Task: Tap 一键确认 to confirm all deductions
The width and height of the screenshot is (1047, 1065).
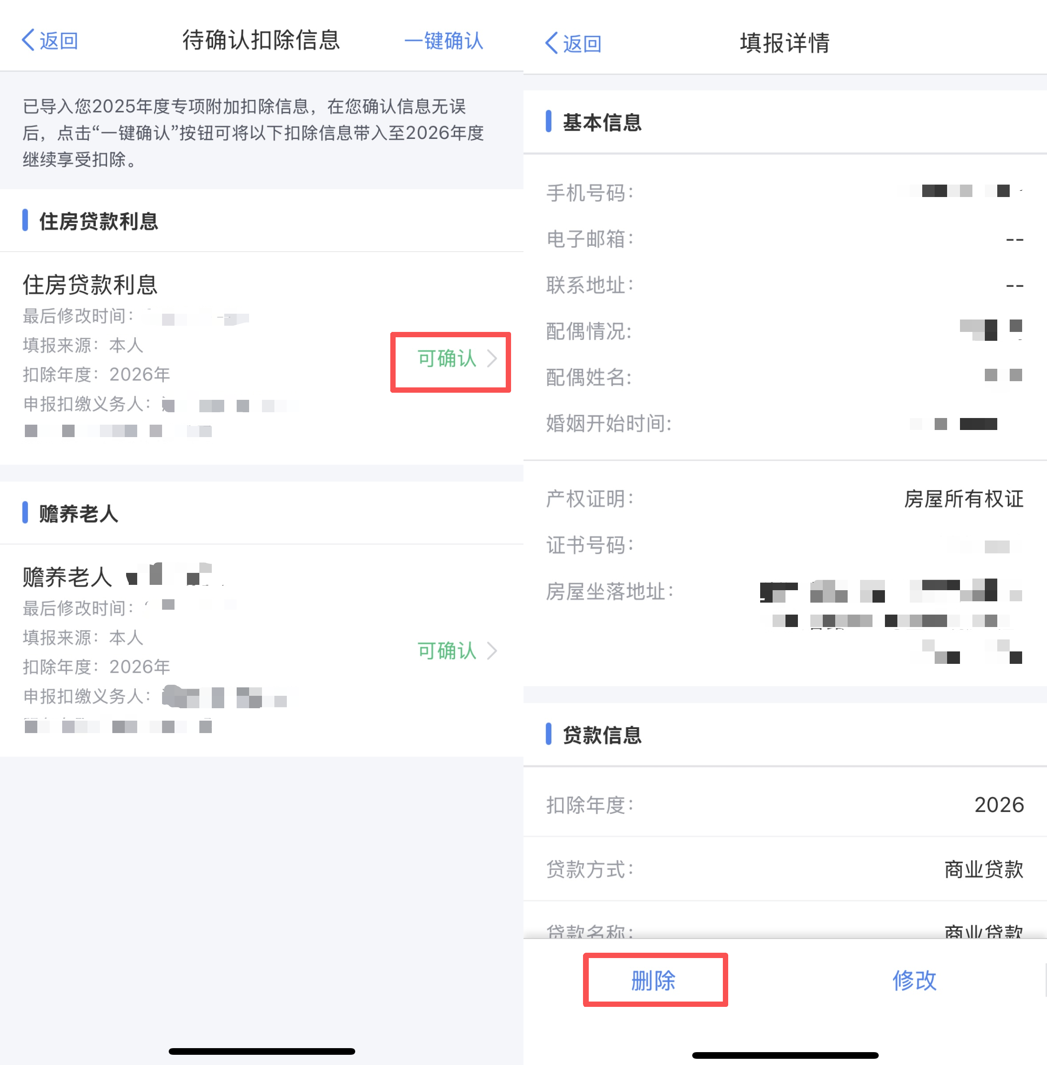Action: pyautogui.click(x=444, y=41)
